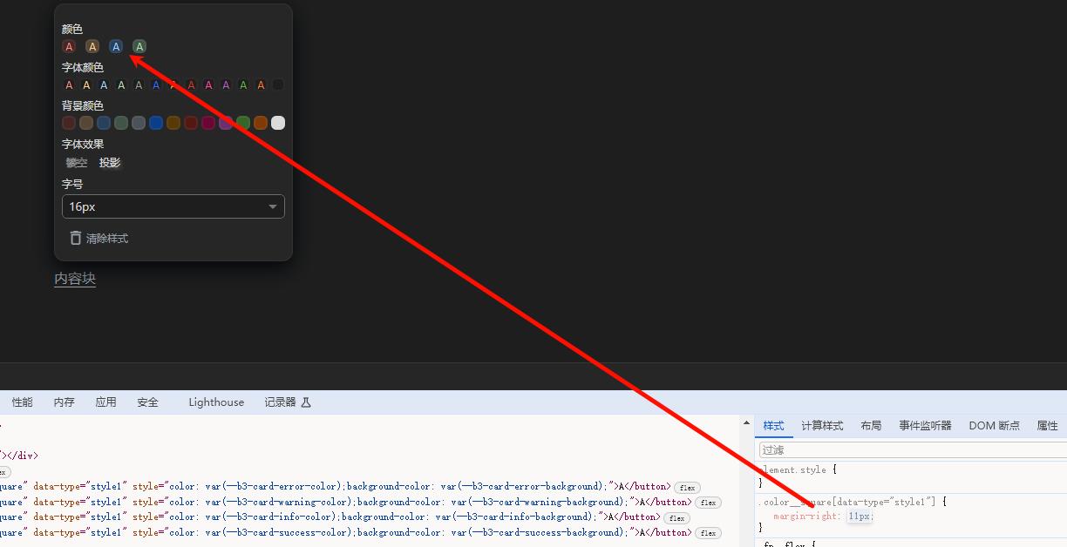Pick the magenta A in 字体颜色 row
Image resolution: width=1067 pixels, height=547 pixels.
pyautogui.click(x=208, y=84)
